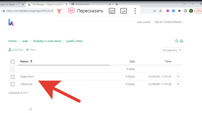Bookmark page with the star icon
Screen dimensions: 202x113
pos(160,11)
